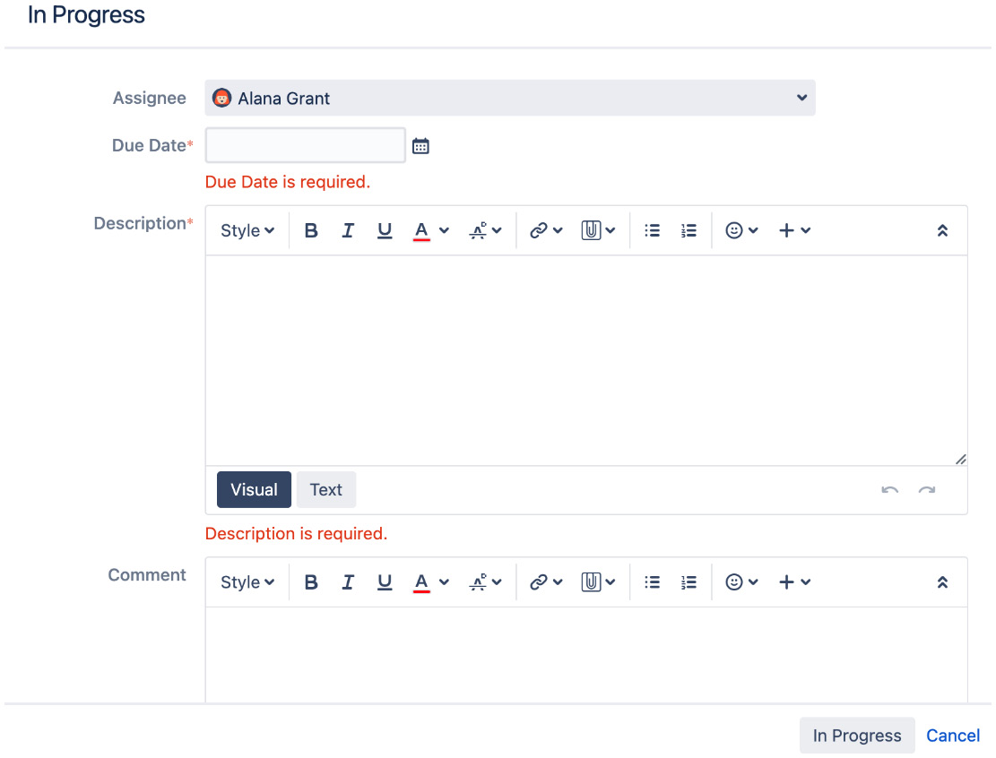Apply underline formatting in the Comment editor
This screenshot has height=758, width=996.
[x=385, y=581]
